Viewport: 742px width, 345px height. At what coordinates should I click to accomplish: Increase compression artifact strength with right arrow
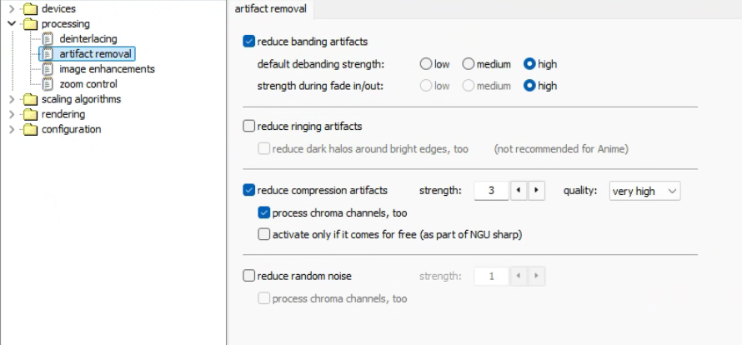pyautogui.click(x=535, y=191)
